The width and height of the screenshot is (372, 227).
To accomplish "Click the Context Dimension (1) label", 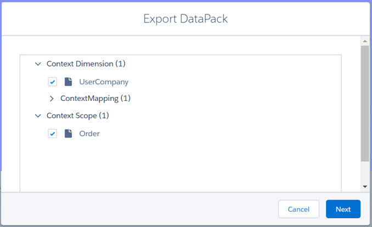I will coord(86,64).
